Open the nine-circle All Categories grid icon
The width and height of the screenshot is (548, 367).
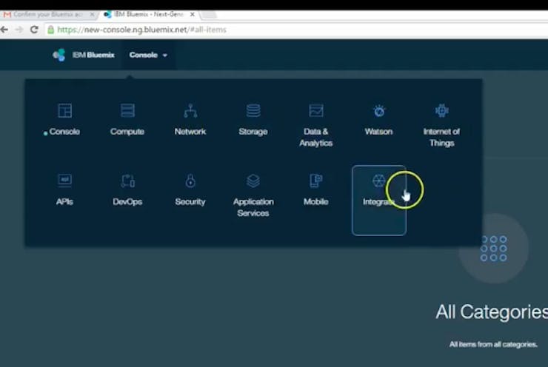[x=493, y=249]
